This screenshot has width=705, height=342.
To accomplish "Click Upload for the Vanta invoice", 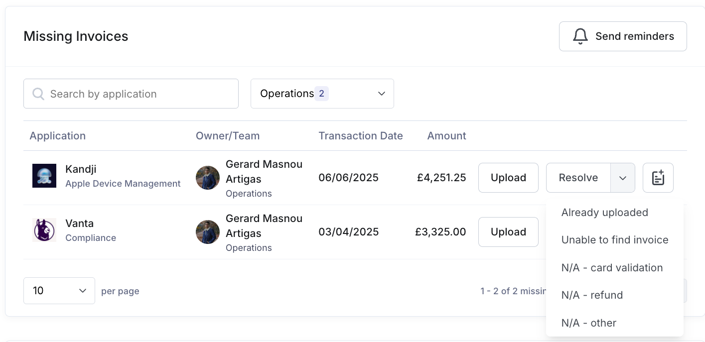I will tap(508, 232).
